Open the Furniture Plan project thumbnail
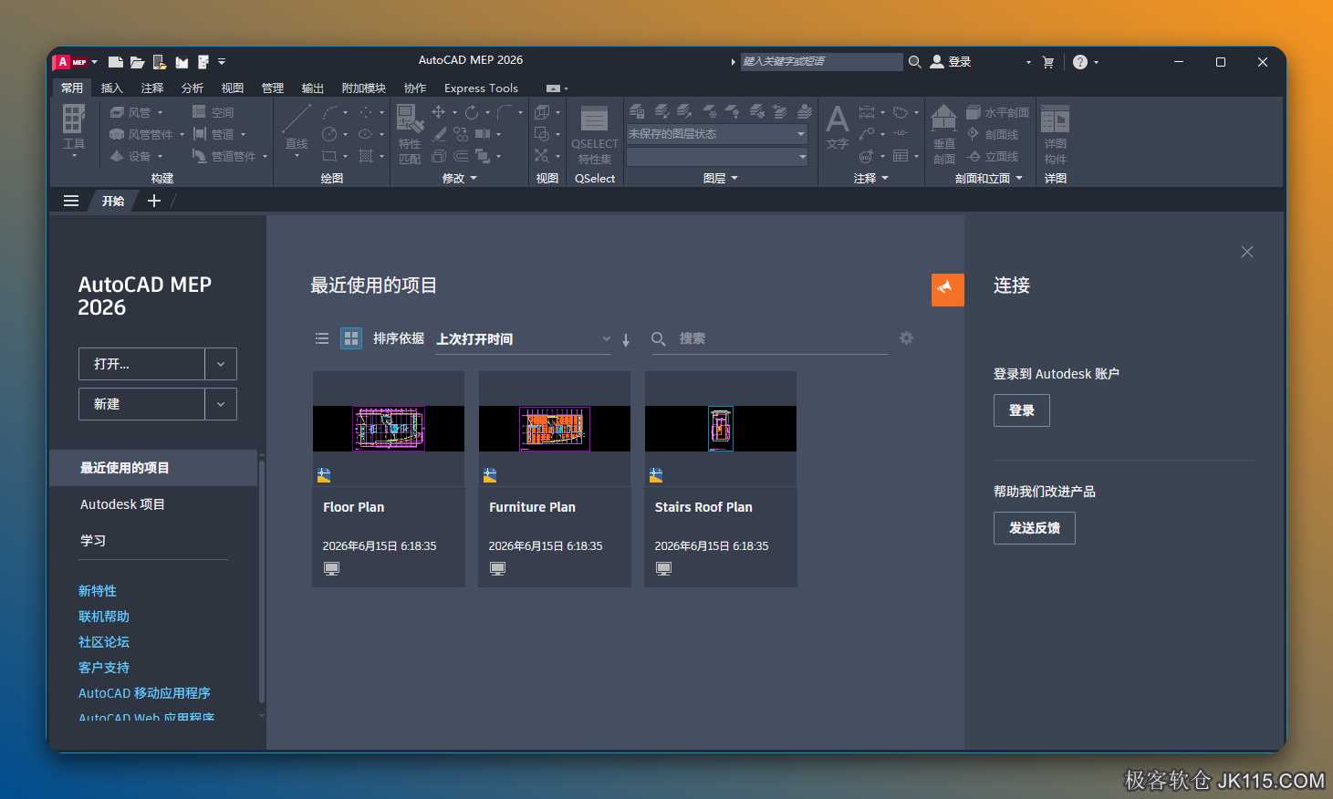 tap(555, 429)
